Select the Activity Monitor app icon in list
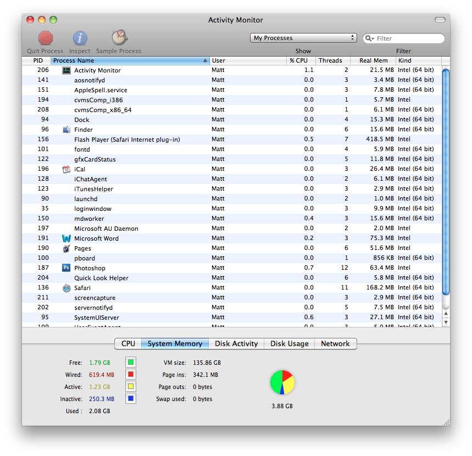 (x=66, y=70)
